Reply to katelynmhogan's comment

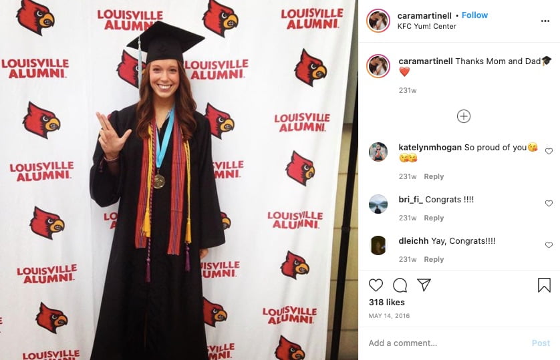coord(434,176)
